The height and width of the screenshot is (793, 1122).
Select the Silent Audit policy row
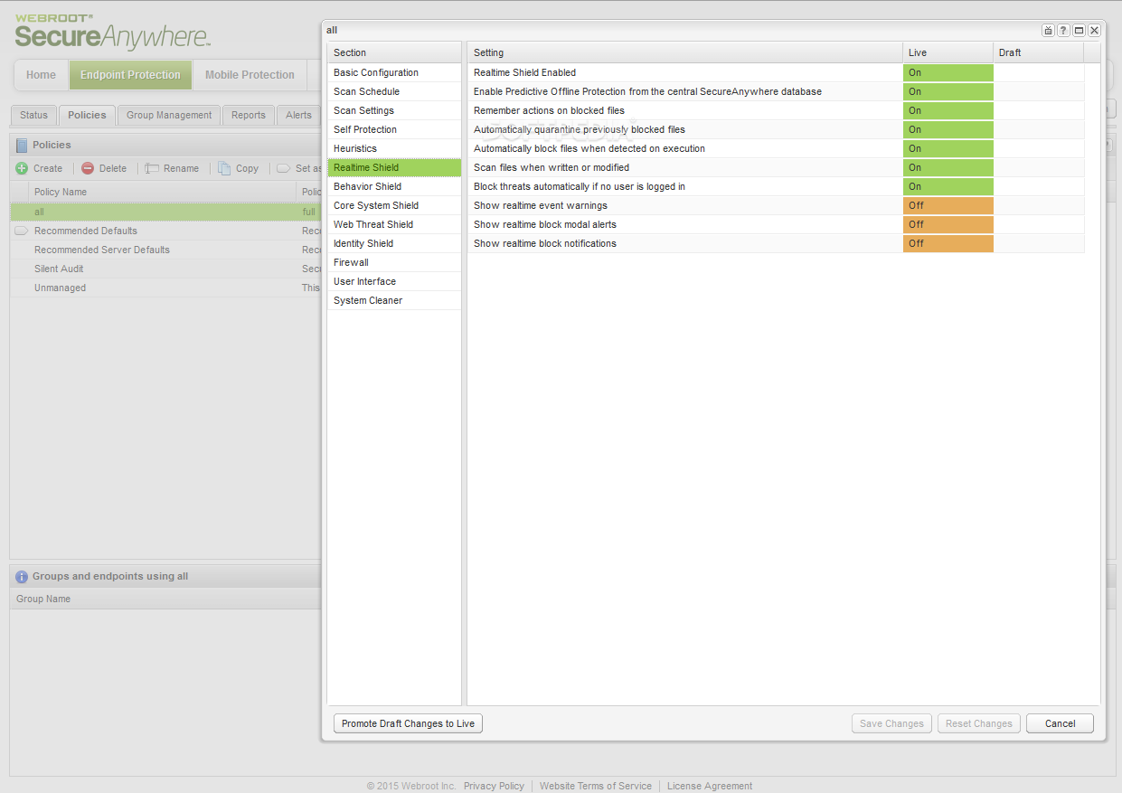165,269
